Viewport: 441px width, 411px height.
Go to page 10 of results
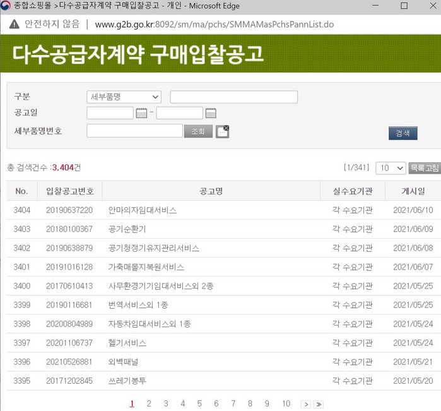coord(286,404)
